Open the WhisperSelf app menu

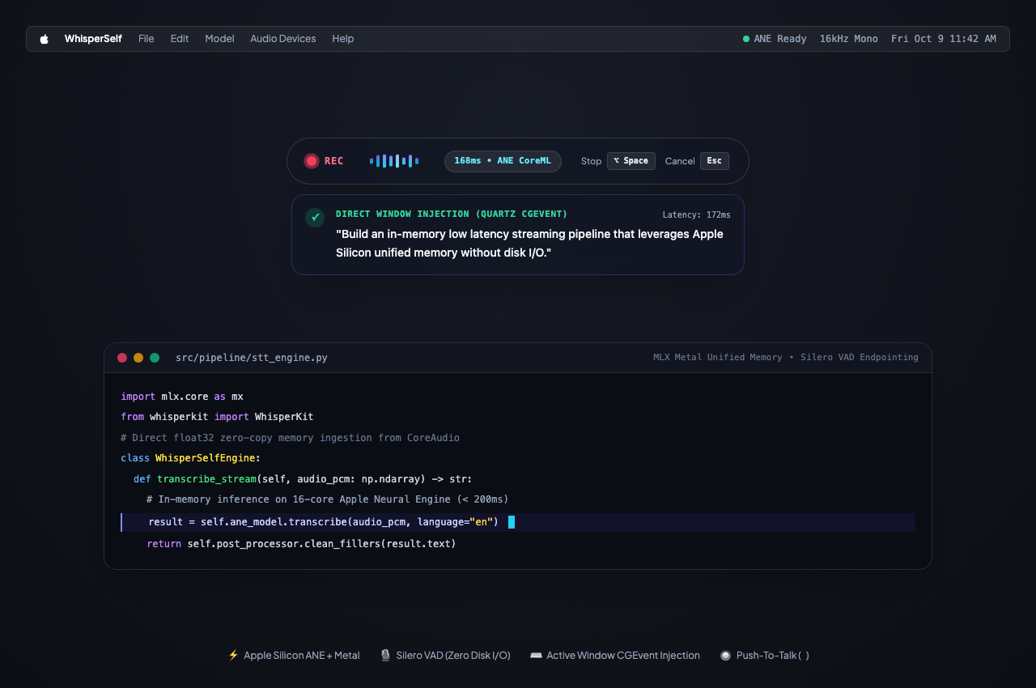(x=93, y=39)
